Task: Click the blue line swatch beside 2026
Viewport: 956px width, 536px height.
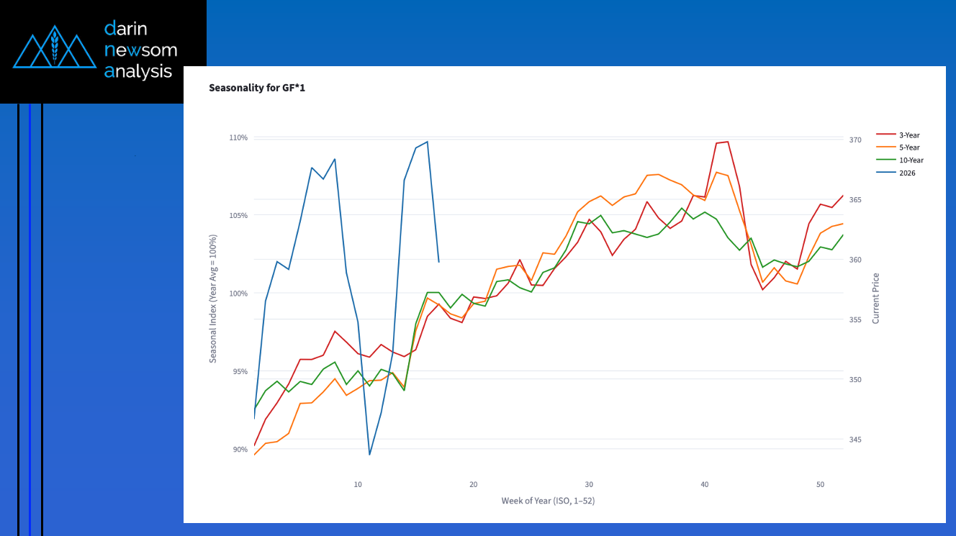Action: point(885,173)
